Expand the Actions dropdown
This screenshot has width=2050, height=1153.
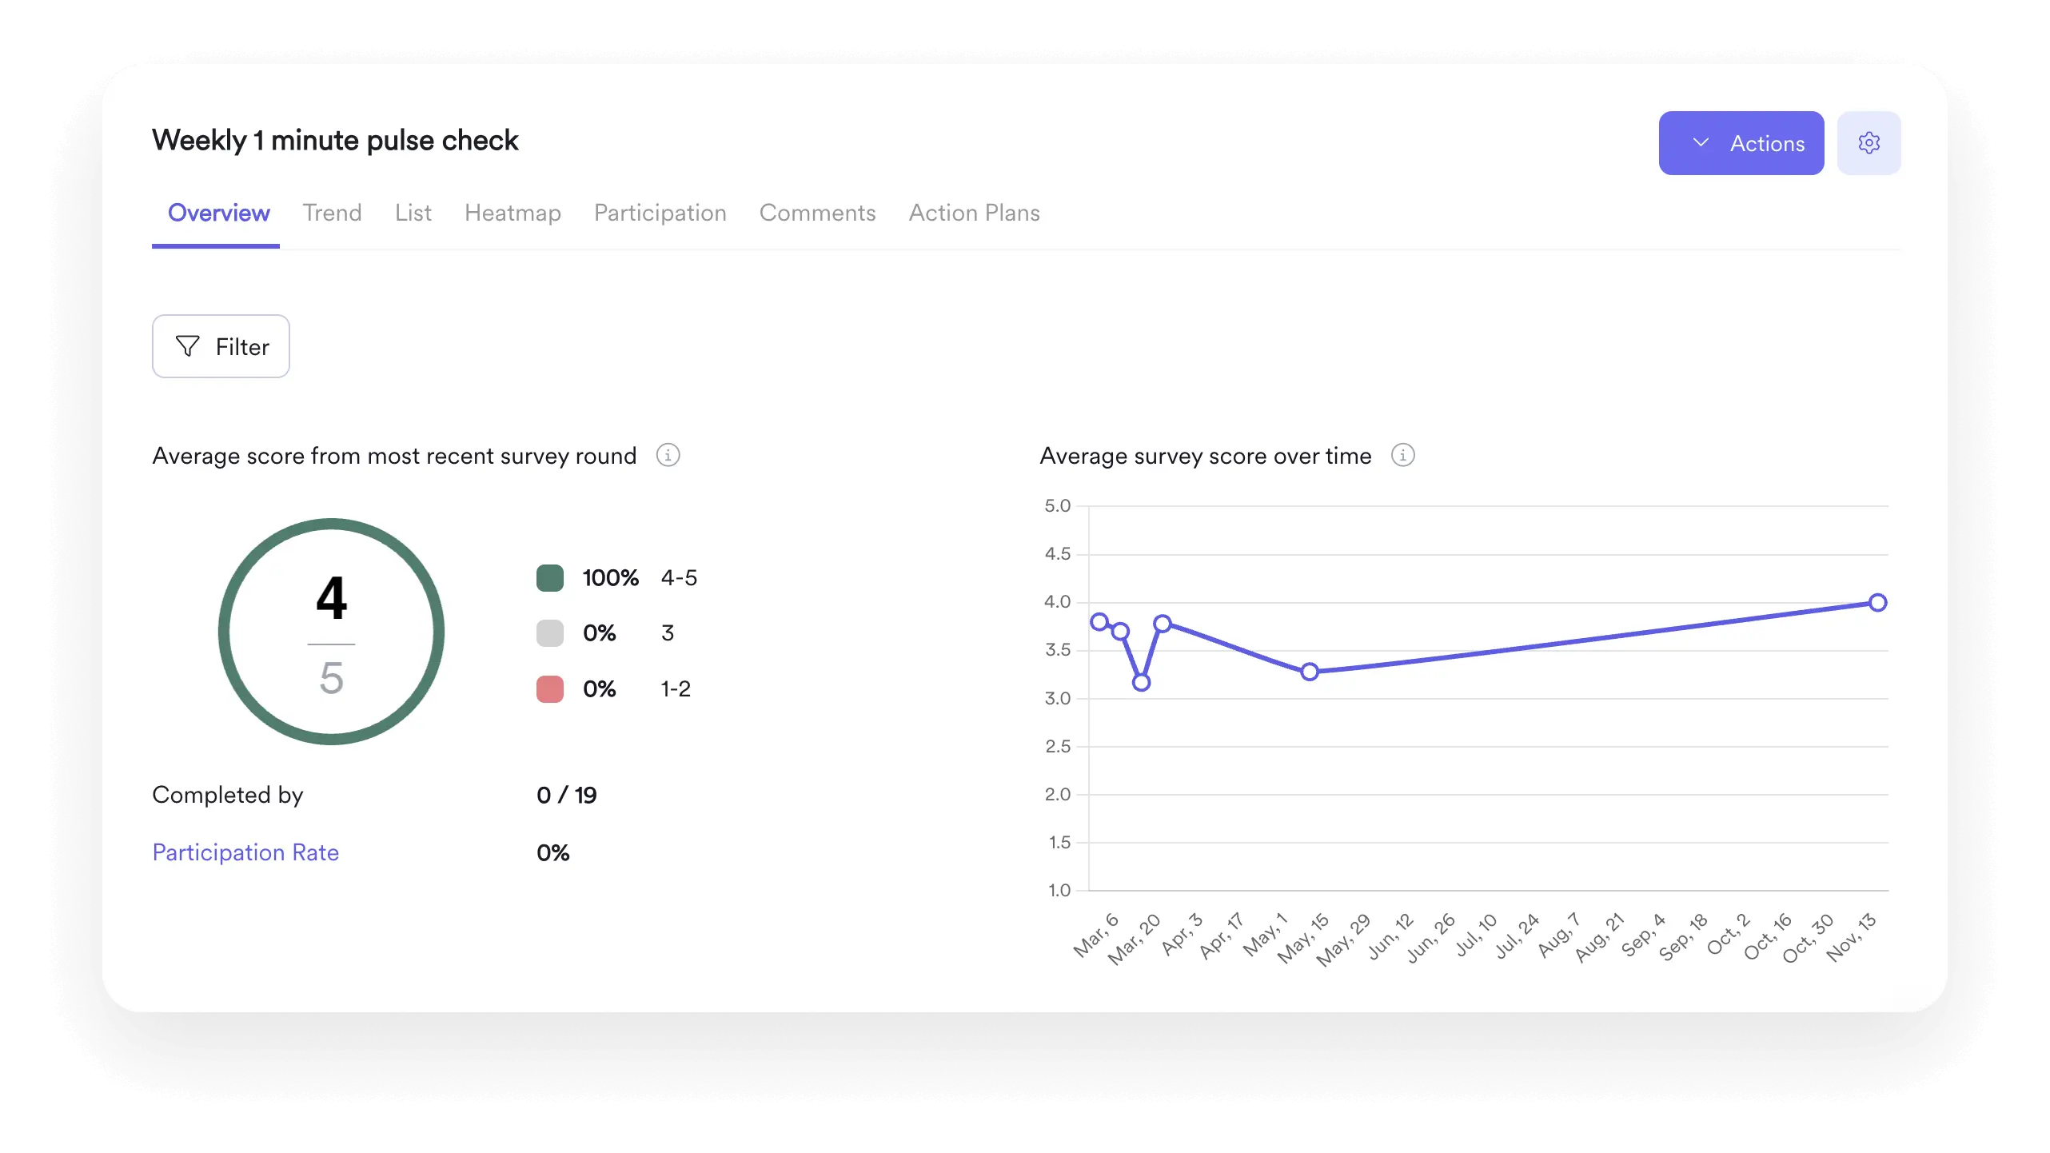(1741, 143)
